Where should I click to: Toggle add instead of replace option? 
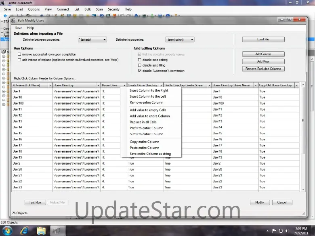pyautogui.click(x=19, y=60)
